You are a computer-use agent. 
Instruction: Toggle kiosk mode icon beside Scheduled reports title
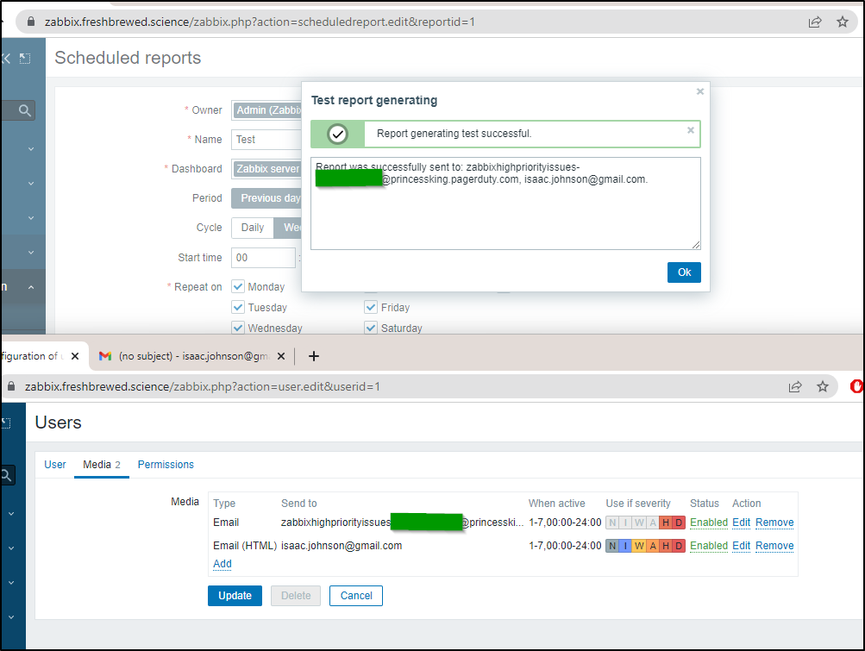tap(25, 58)
